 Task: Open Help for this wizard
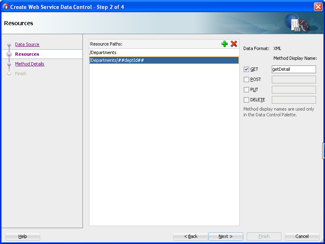click(23, 236)
